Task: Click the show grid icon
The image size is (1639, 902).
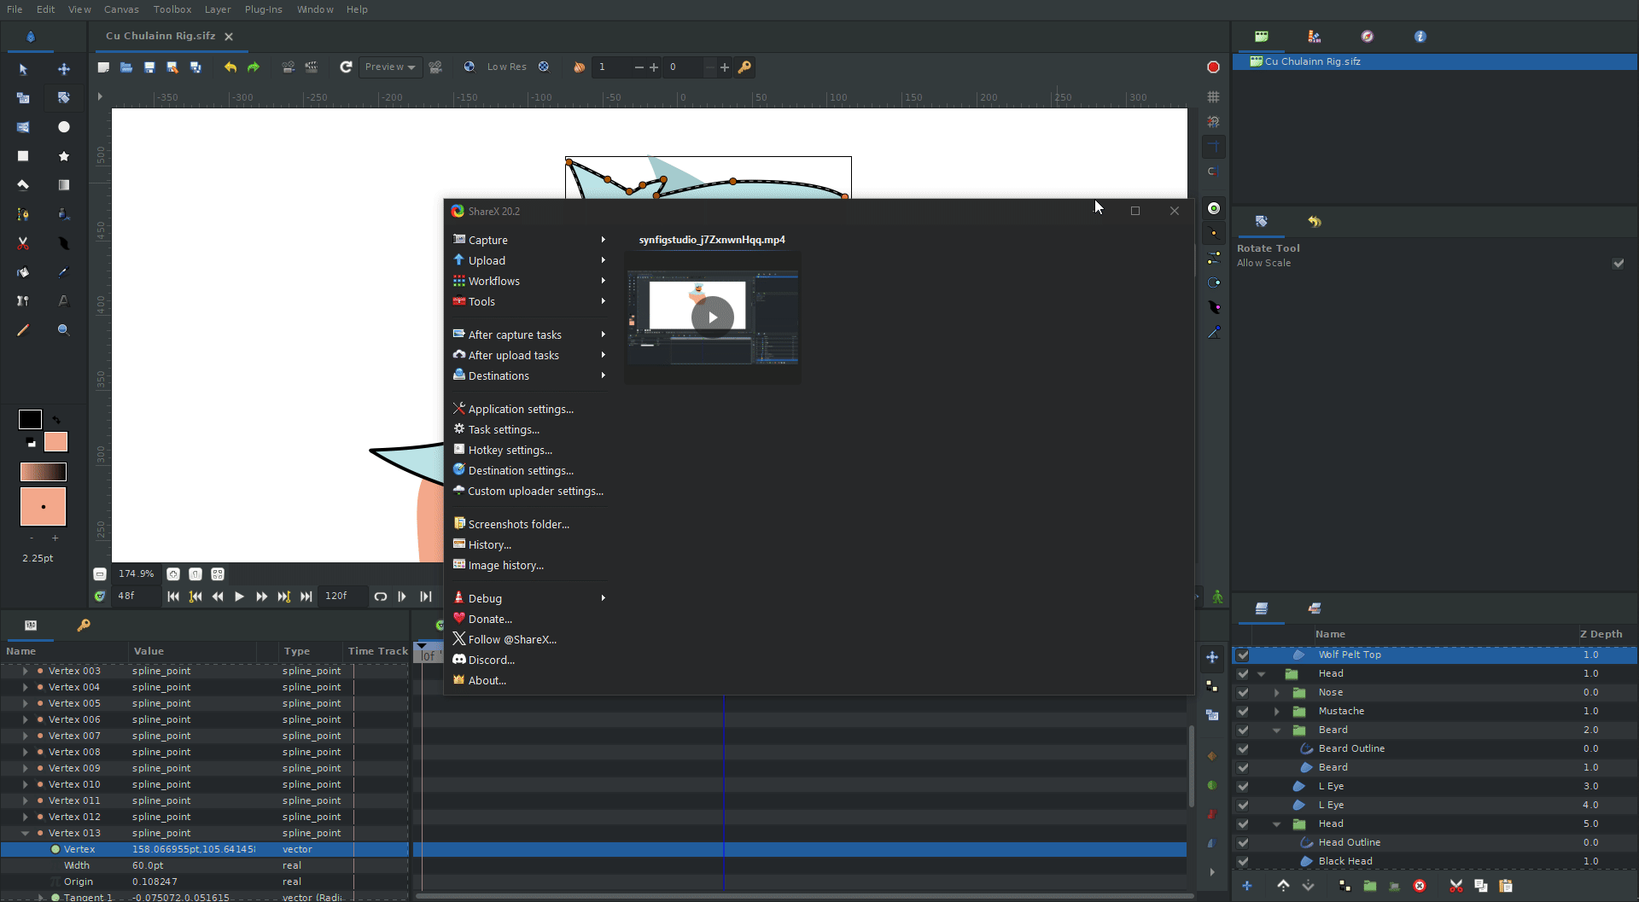Action: pos(1213,97)
